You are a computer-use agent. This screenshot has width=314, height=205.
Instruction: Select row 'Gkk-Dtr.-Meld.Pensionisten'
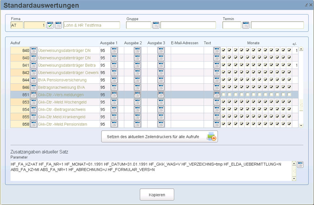(x=154, y=124)
